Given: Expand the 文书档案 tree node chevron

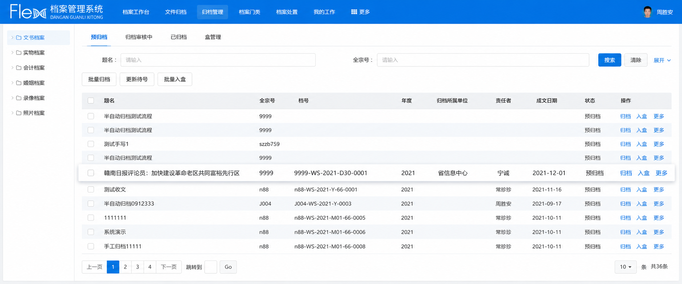Looking at the screenshot, I should [12, 38].
